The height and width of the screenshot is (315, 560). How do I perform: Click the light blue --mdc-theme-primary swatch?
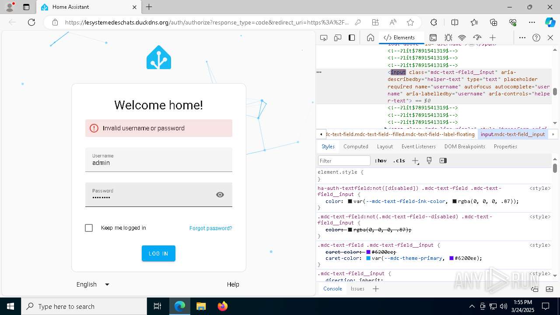click(368, 258)
